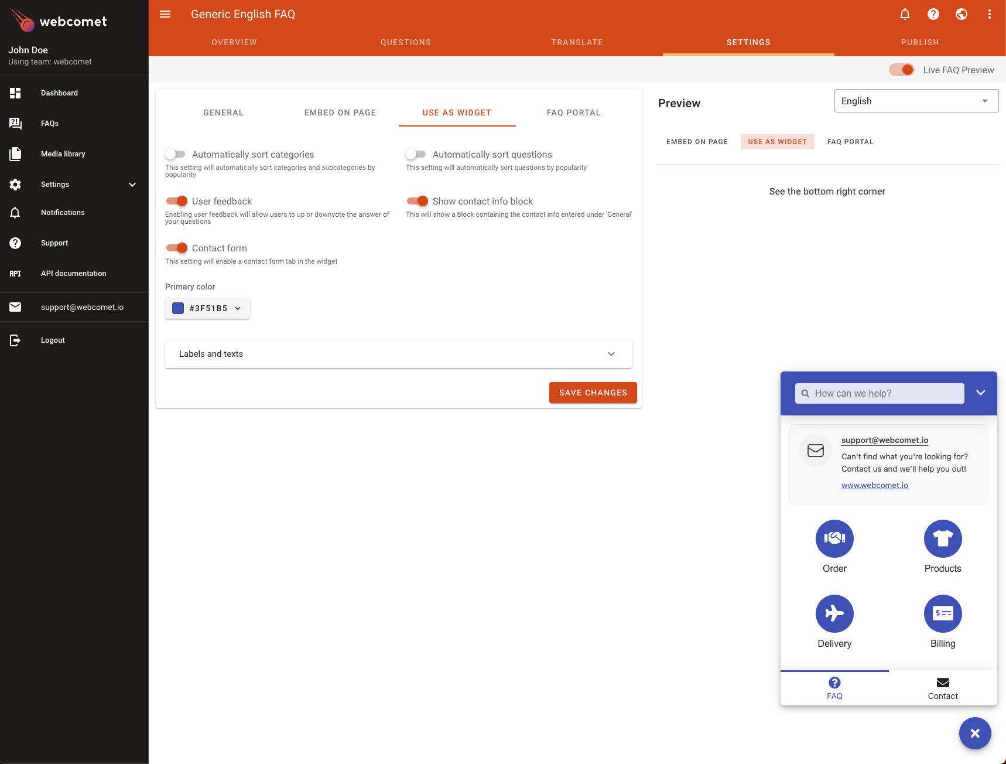The height and width of the screenshot is (764, 1006).
Task: Select the Order category icon in widget
Action: (834, 538)
